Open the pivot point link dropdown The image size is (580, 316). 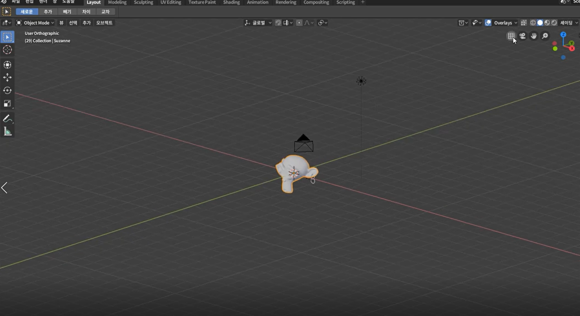[x=323, y=23]
